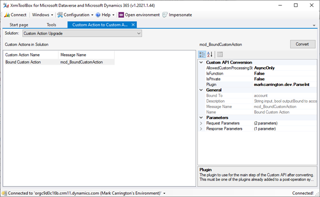Image resolution: width=320 pixels, height=197 pixels.
Task: Switch property grid to Categorized view
Action: [x=202, y=55]
